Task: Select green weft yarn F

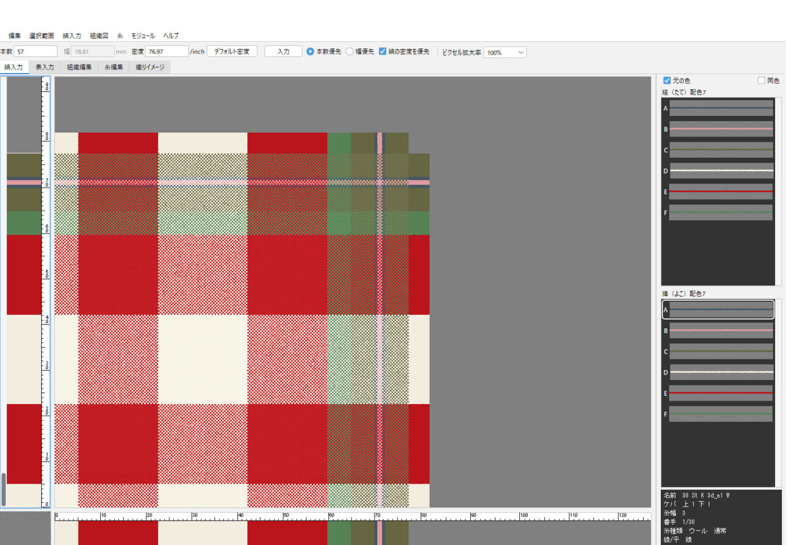Action: [x=721, y=414]
